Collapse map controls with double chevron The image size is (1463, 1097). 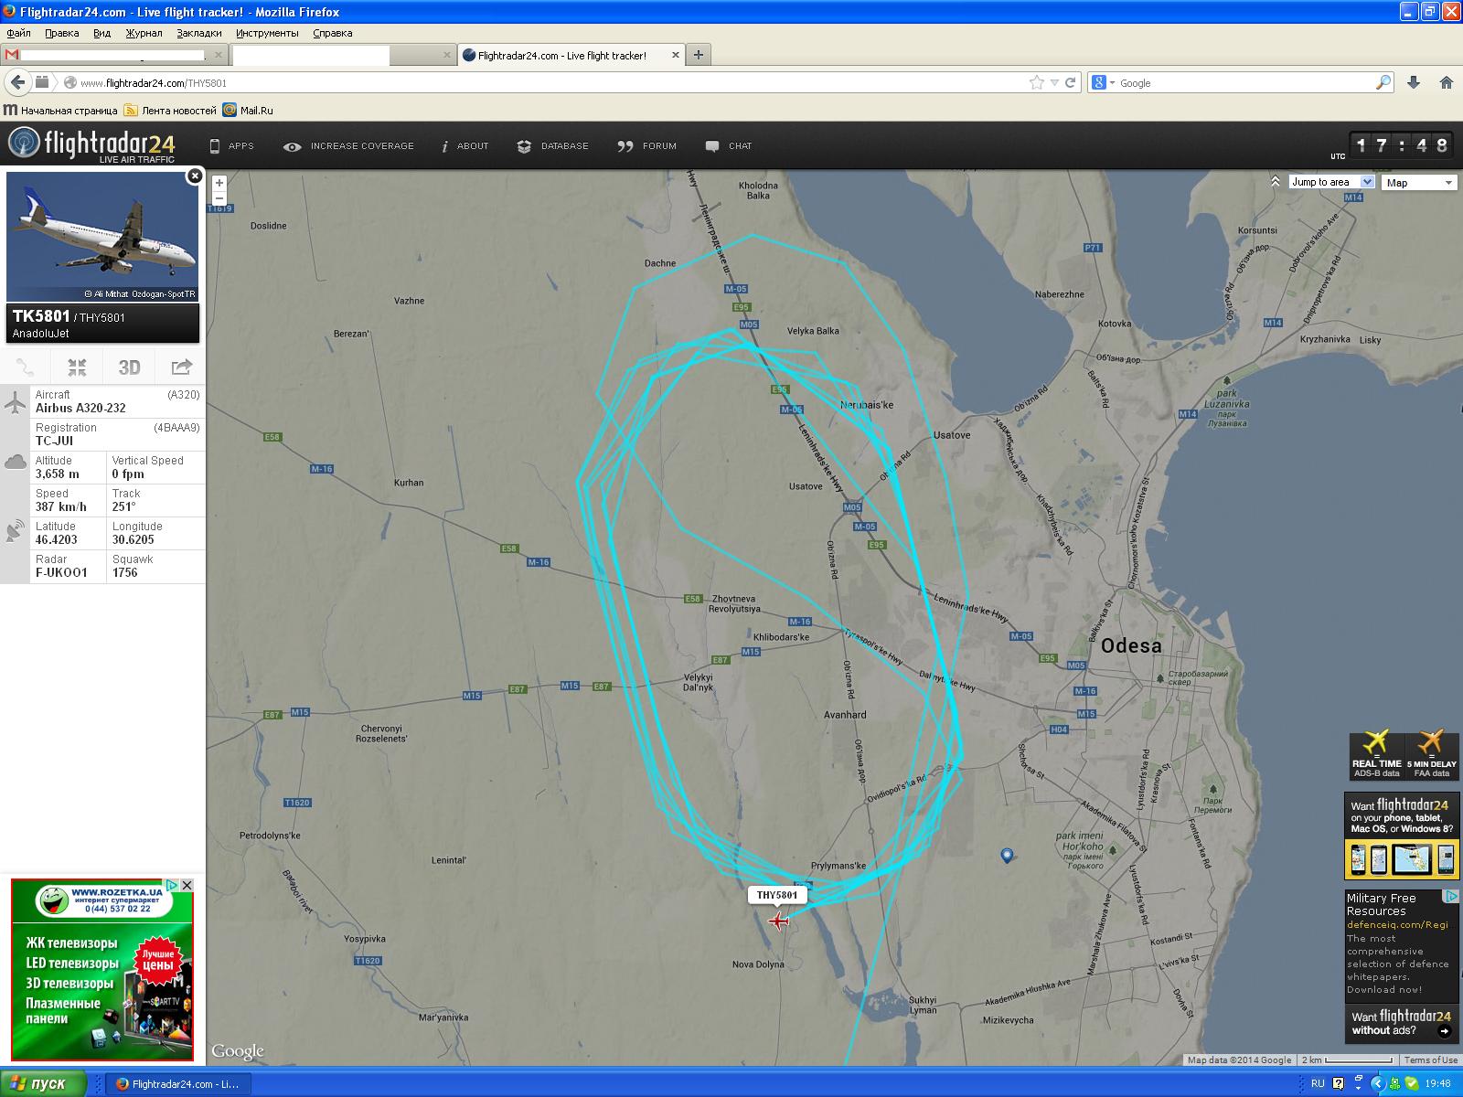(1275, 182)
